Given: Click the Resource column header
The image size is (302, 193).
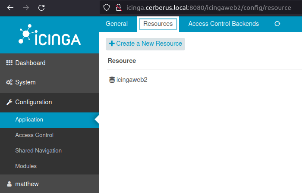Looking at the screenshot, I should tap(122, 61).
